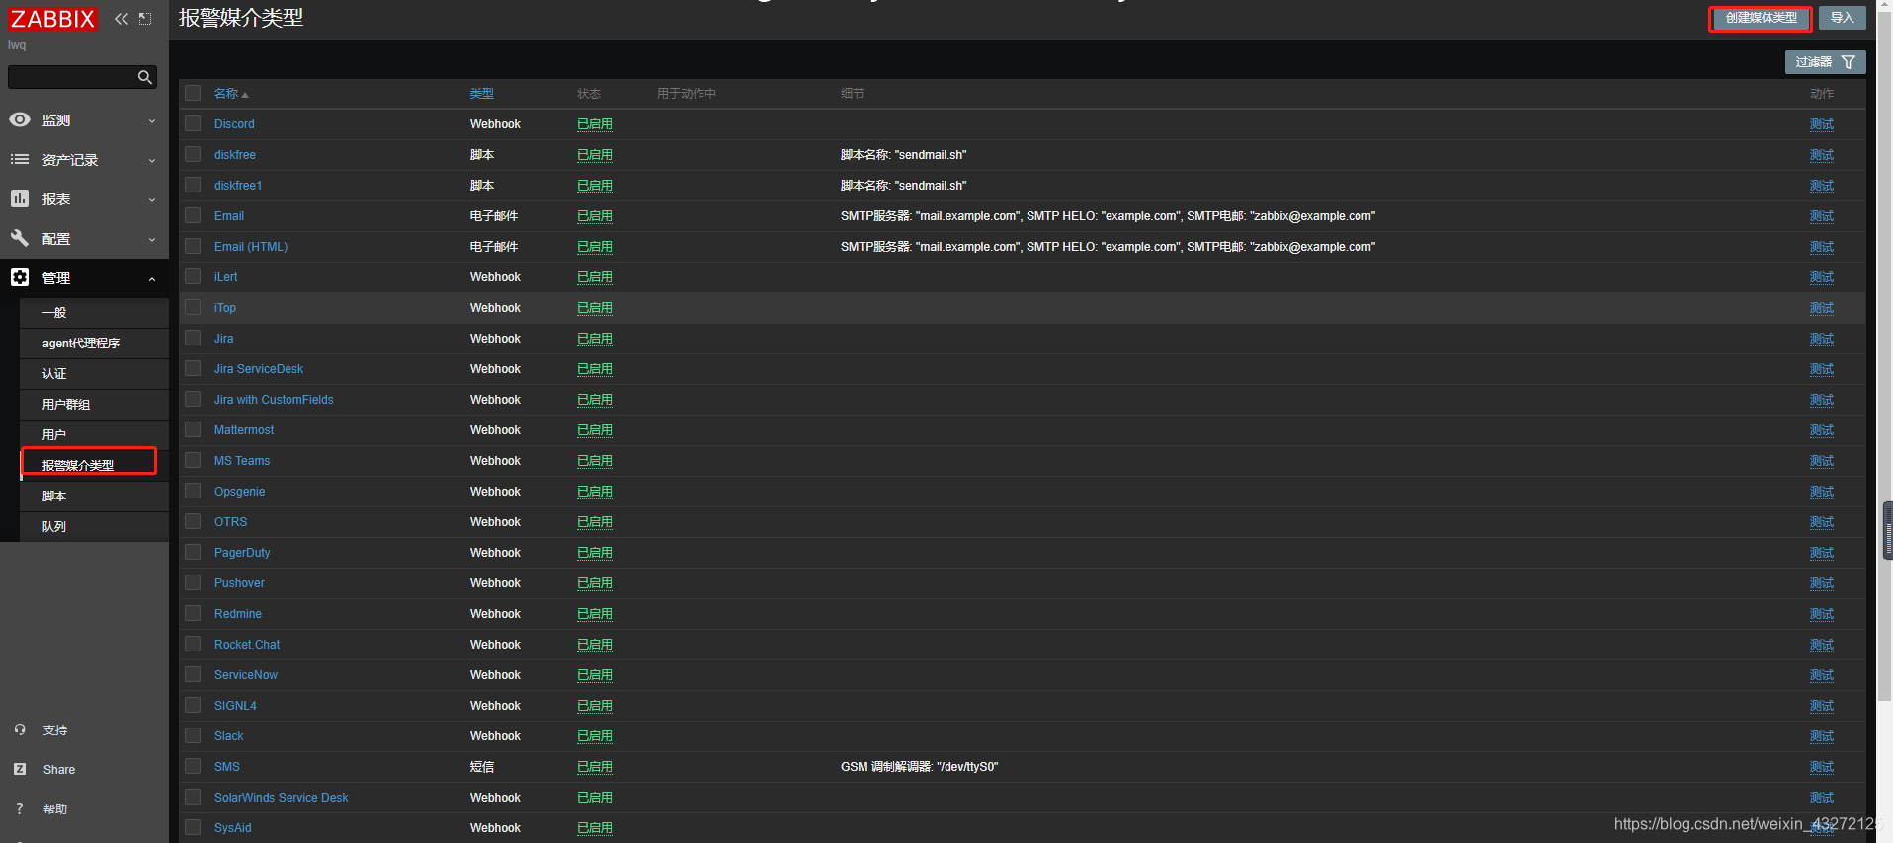Click the 导入 button
Viewport: 1893px width, 843px height.
(x=1842, y=18)
